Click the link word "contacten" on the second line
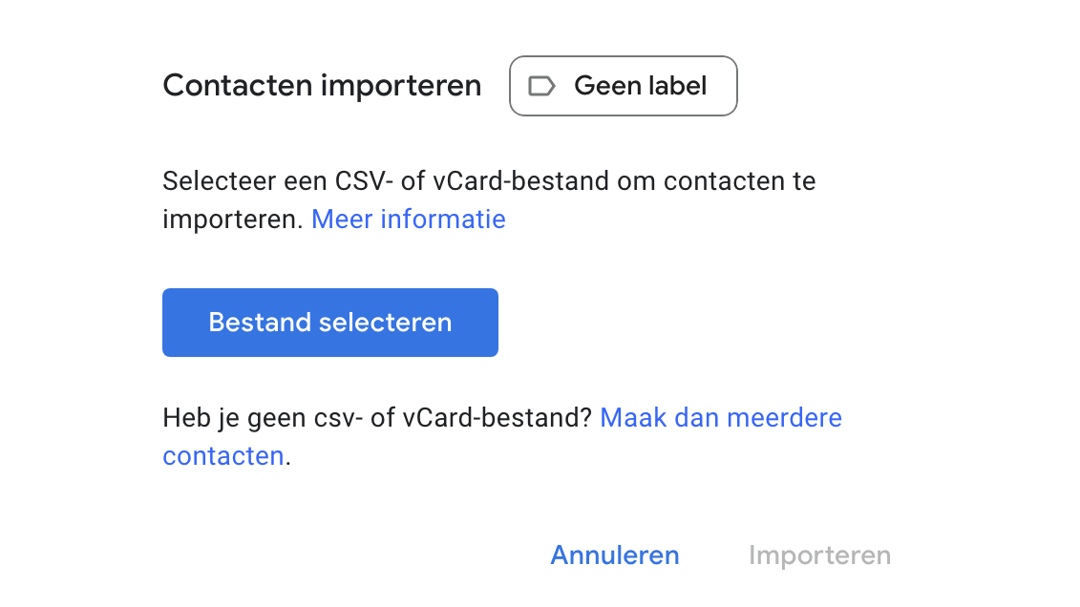 [223, 456]
